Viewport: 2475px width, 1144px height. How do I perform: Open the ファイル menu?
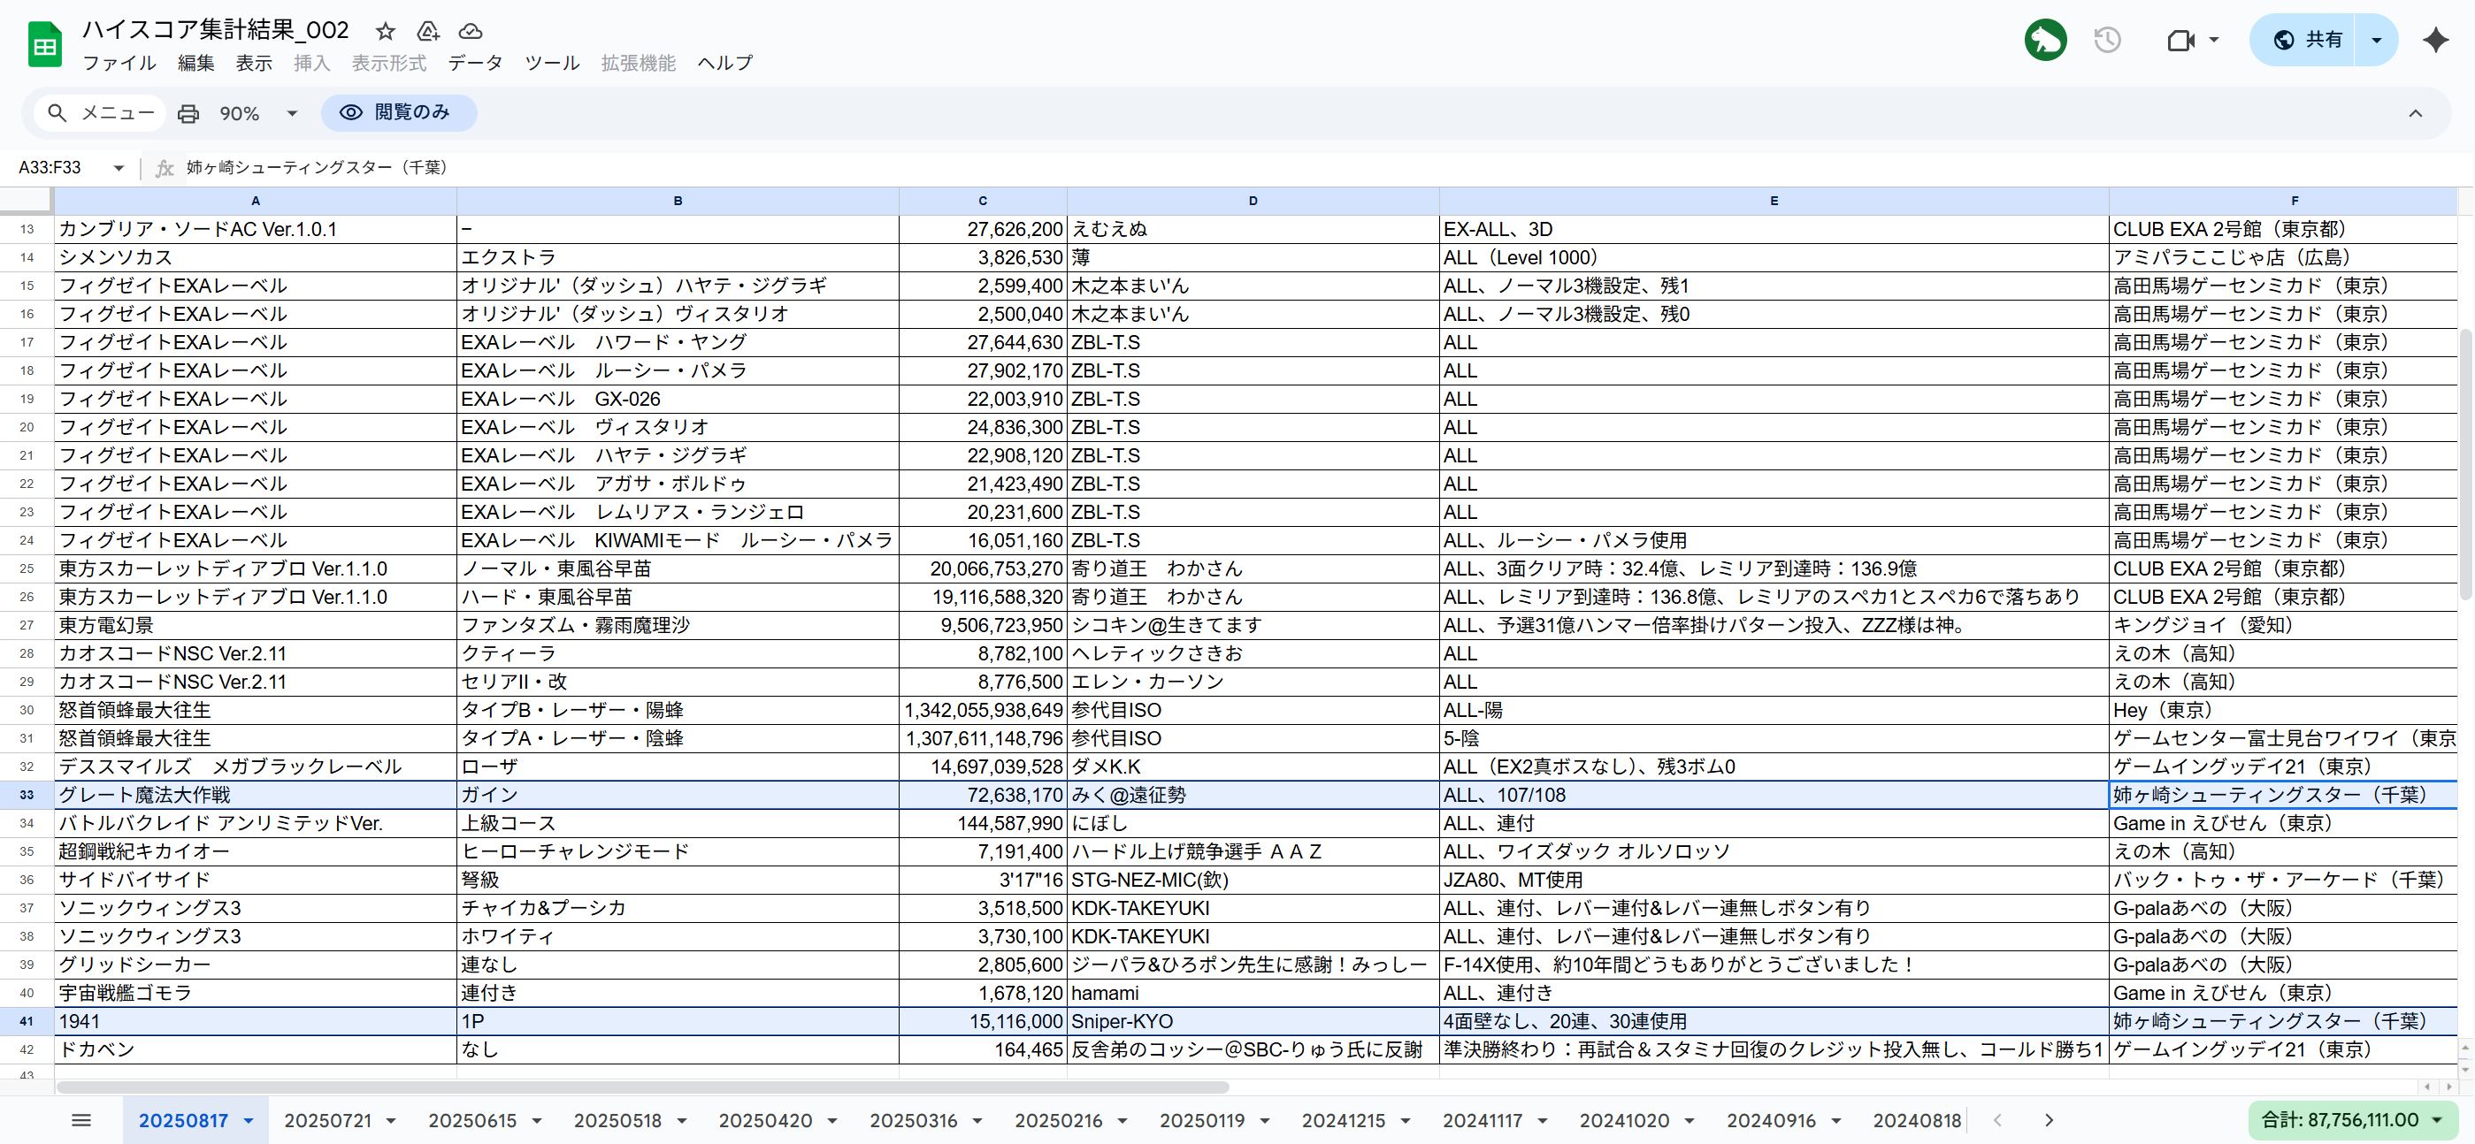click(x=119, y=64)
